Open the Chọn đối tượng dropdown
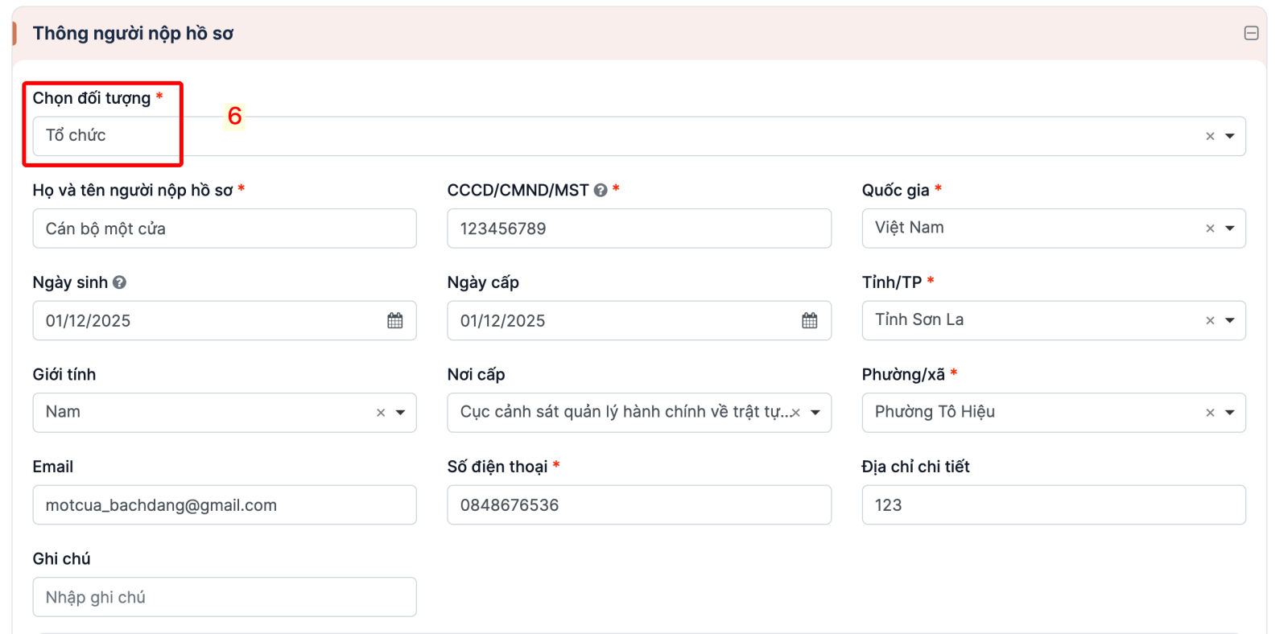Image resolution: width=1288 pixels, height=634 pixels. click(1229, 136)
